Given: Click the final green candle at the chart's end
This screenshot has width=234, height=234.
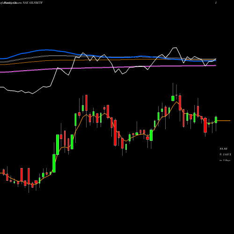Looking at the screenshot, I should click(216, 120).
